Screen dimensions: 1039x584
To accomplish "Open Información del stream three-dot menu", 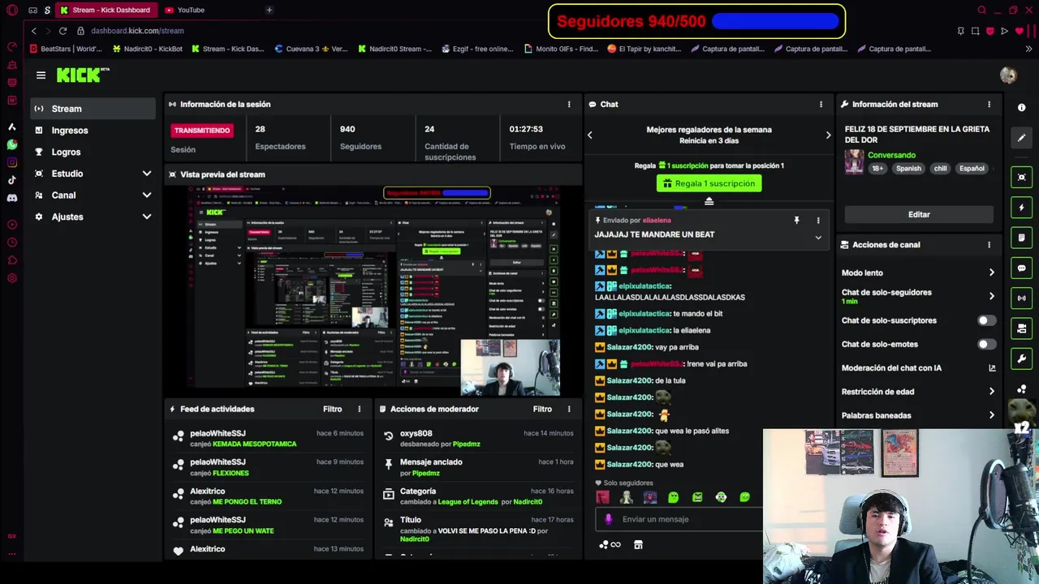I will point(989,104).
